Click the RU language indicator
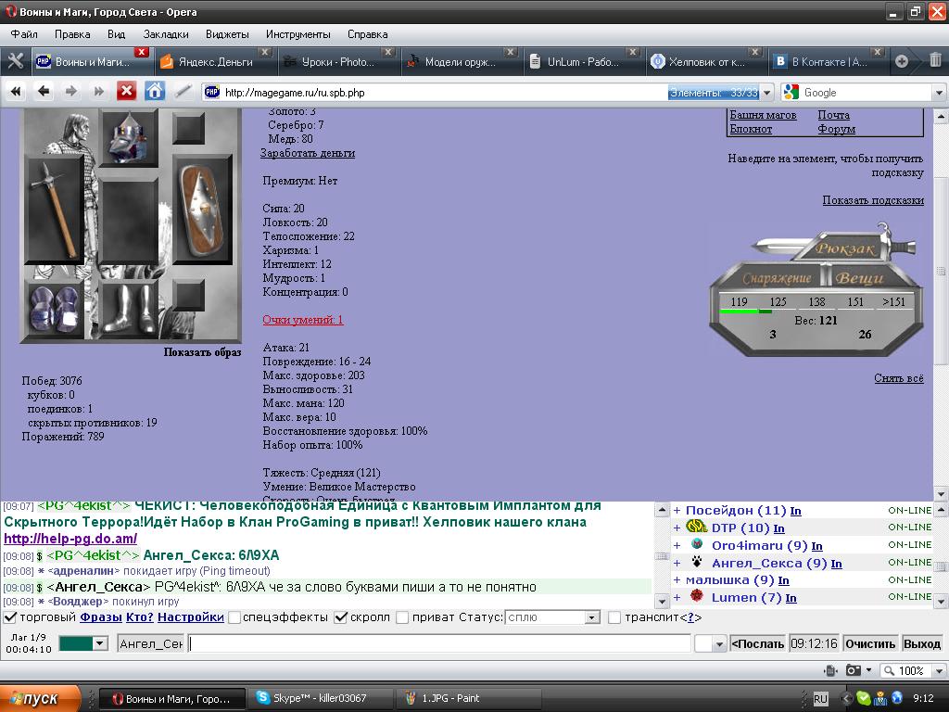The height and width of the screenshot is (712, 949). pos(820,699)
